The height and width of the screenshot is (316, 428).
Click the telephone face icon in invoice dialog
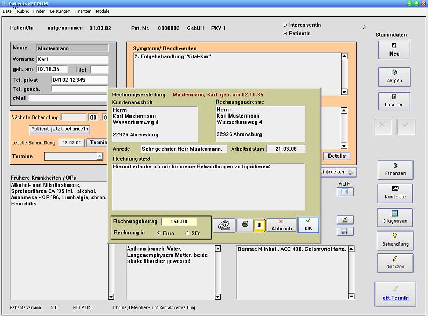224,225
